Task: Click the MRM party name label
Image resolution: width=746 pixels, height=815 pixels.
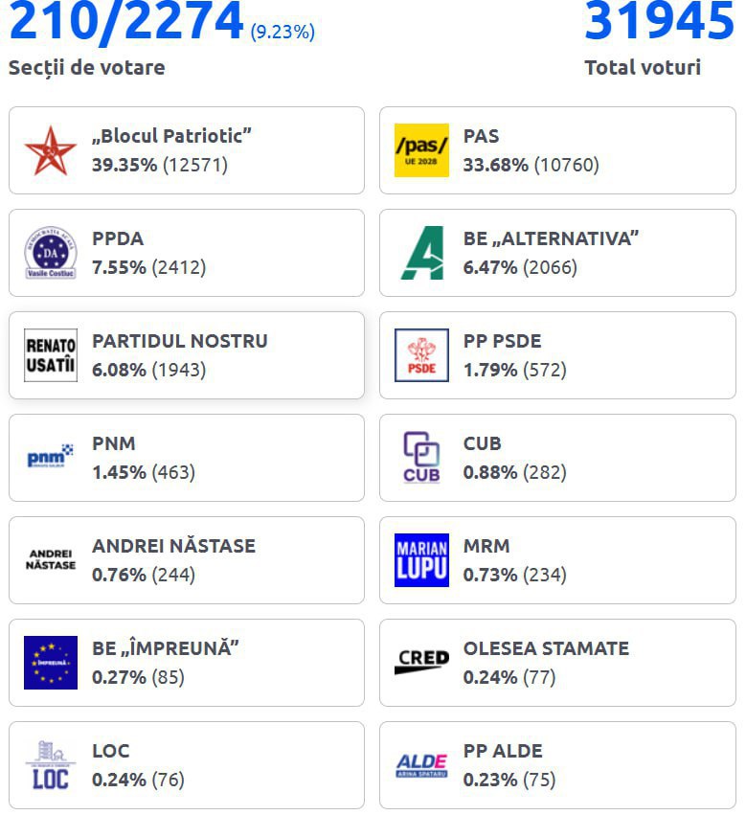Action: 486,546
